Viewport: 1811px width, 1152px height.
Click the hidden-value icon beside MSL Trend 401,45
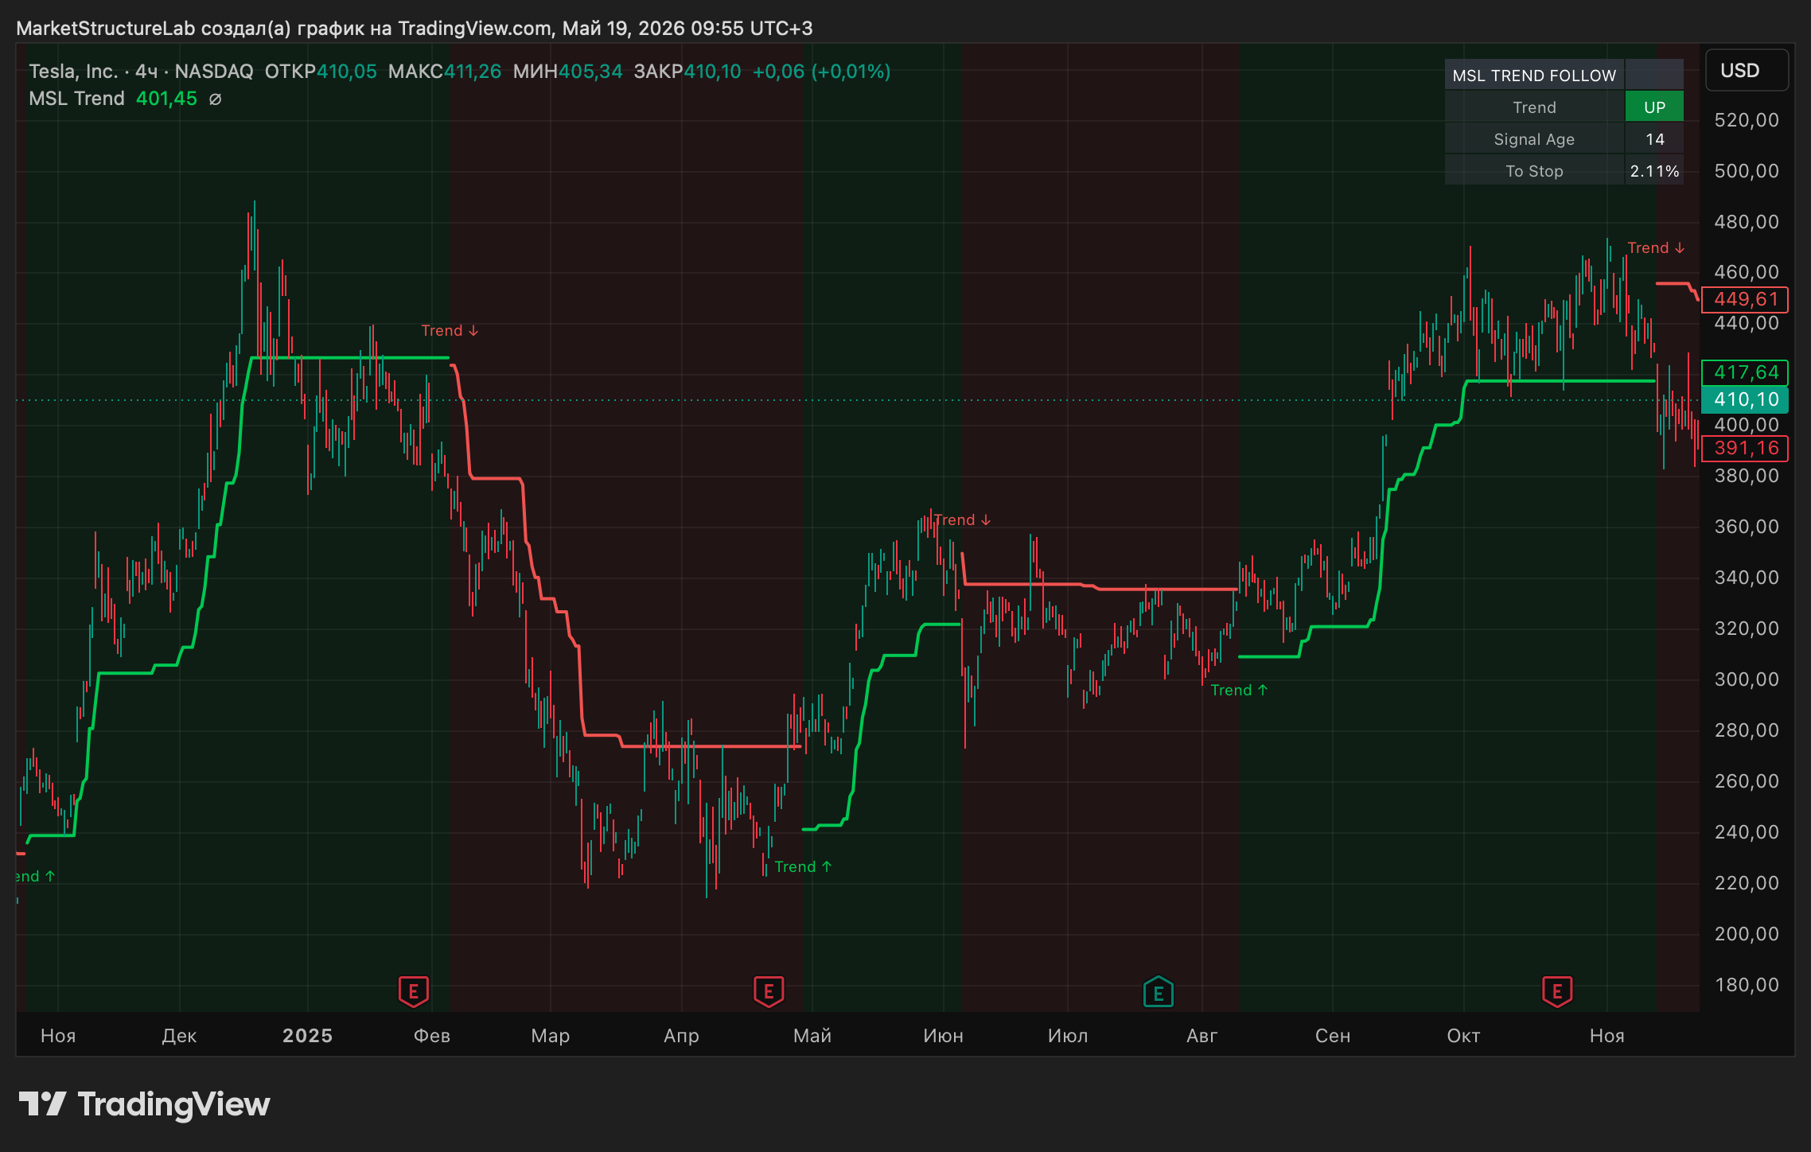point(215,99)
